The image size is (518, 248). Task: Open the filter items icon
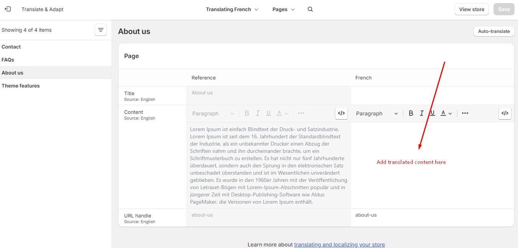101,30
